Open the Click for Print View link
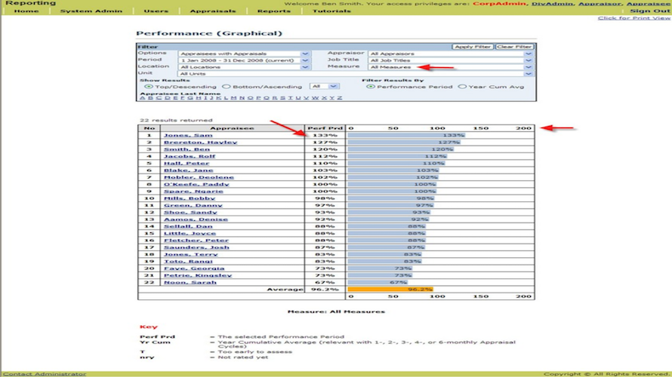Screen dimensions: 672x377 click(x=633, y=18)
